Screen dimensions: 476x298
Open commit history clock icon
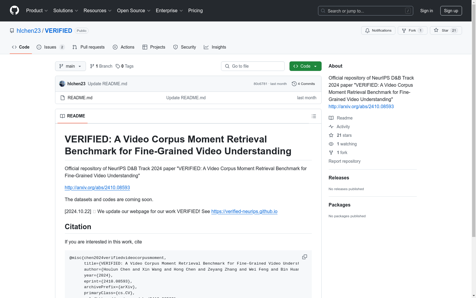(294, 84)
